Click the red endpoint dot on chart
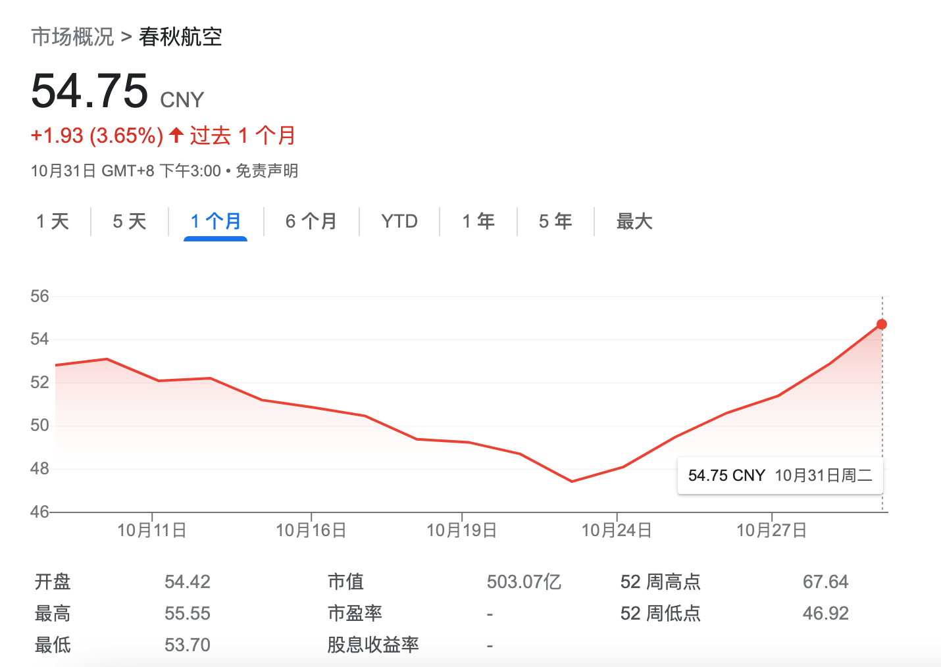Screen dimensions: 941x667 (882, 324)
